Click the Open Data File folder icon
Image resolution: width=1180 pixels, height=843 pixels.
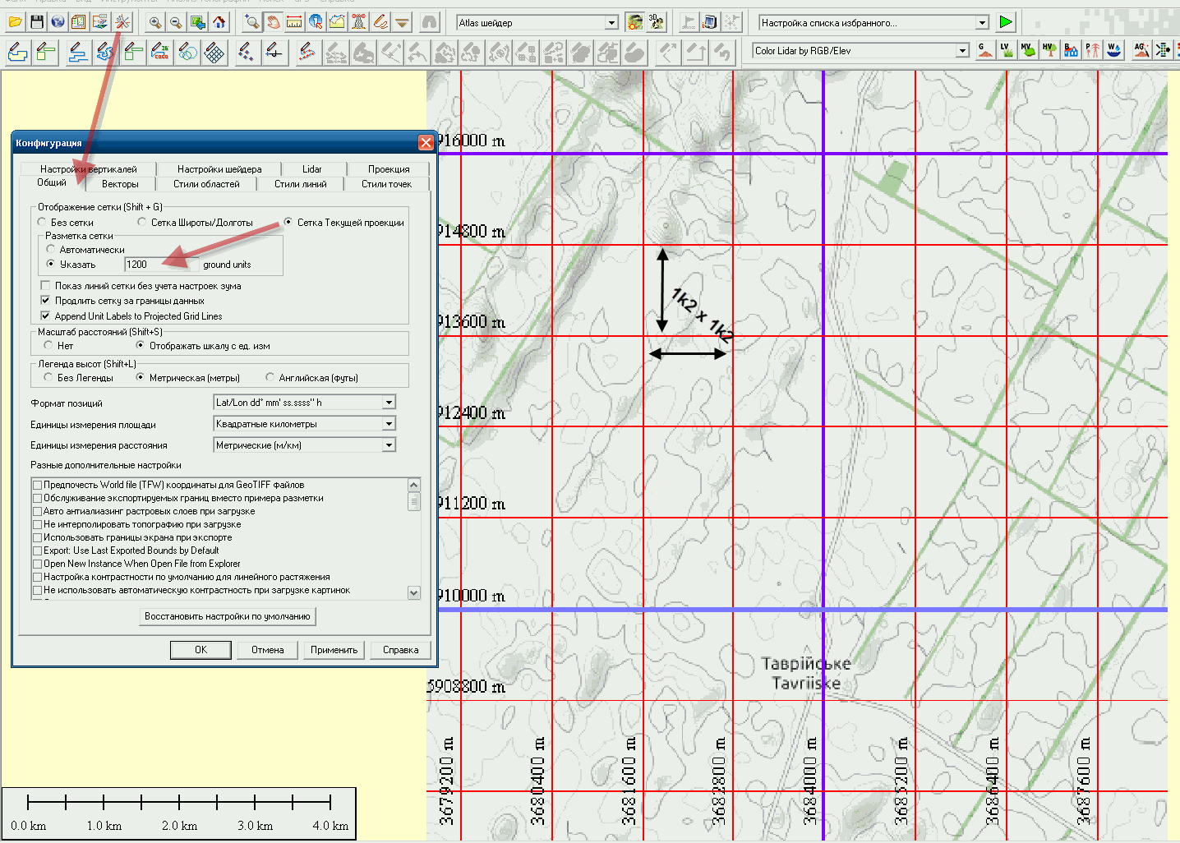(x=15, y=22)
